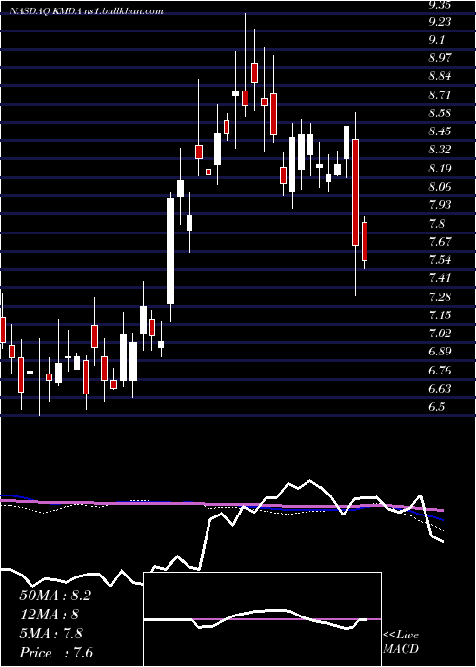Image resolution: width=476 pixels, height=667 pixels.
Task: Click the 8.84 price axis label
Action: 440,76
